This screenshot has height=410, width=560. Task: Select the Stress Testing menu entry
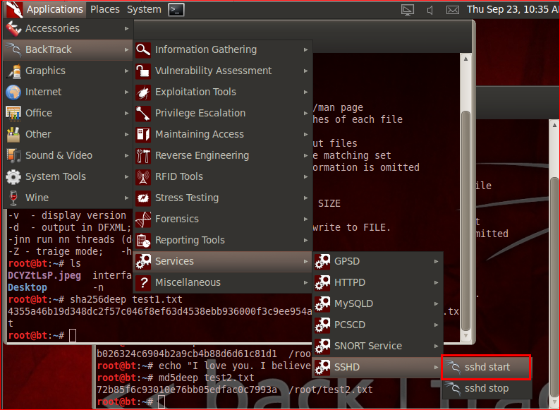tap(222, 198)
